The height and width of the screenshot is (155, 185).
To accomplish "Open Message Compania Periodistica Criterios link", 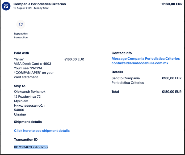I will [146, 58].
